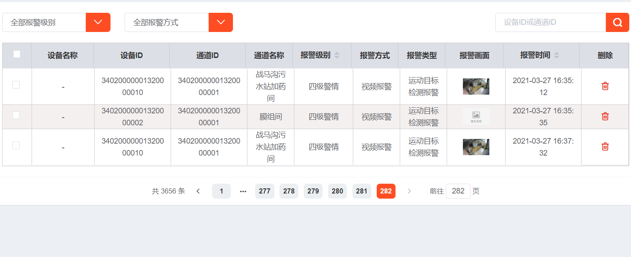Click device ID 34020000001320000002 cell
Screen dimensions: 631x257
coord(133,117)
